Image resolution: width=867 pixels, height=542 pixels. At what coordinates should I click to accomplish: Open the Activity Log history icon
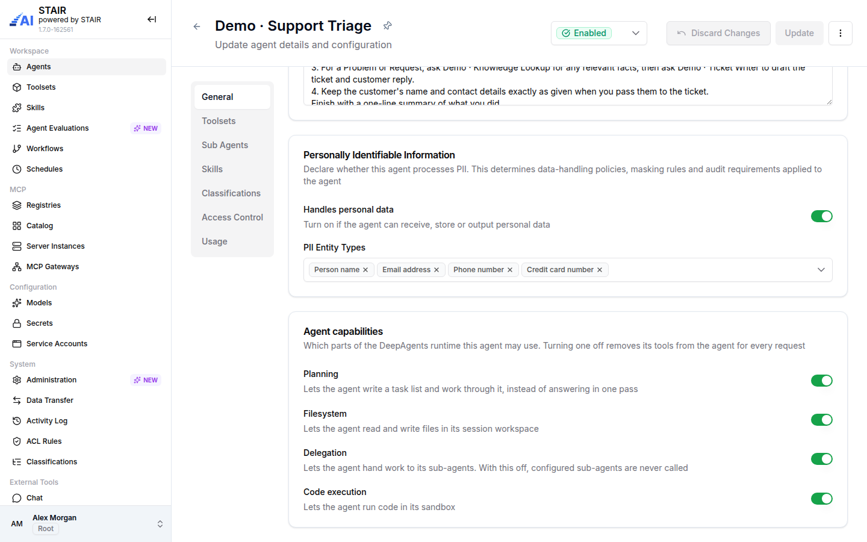pos(17,421)
